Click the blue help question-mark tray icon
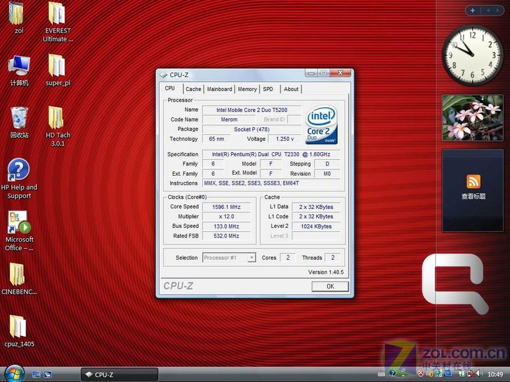 click(x=393, y=374)
